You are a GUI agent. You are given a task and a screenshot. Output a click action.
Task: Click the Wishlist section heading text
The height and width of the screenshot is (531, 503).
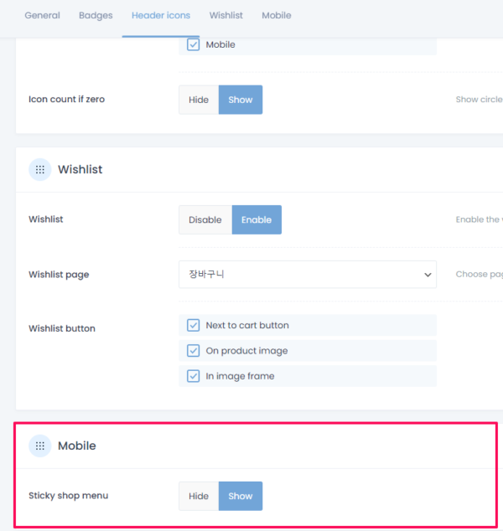[x=80, y=169]
